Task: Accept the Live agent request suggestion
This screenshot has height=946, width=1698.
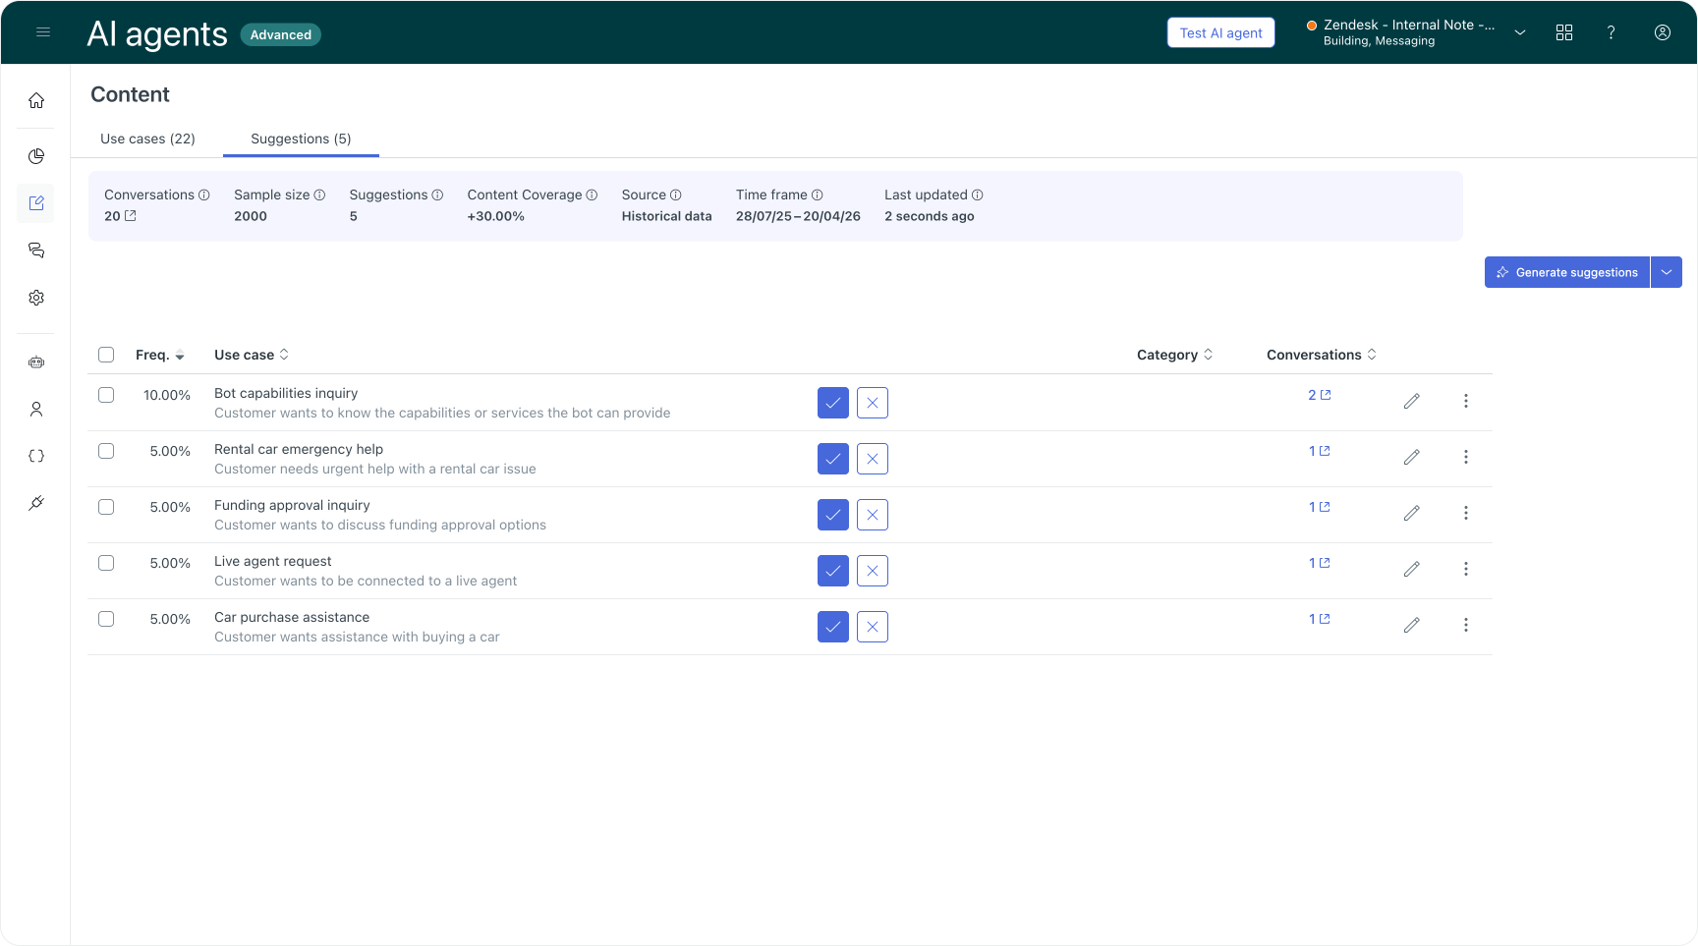Action: coord(833,571)
